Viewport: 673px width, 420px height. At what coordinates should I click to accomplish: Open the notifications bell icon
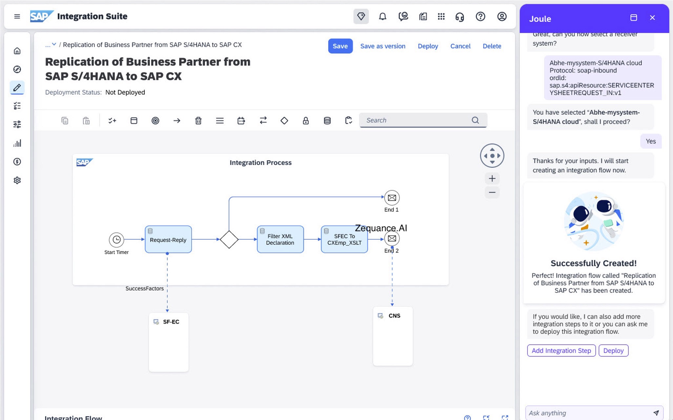(382, 16)
